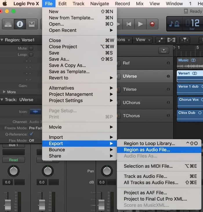Click the metronome note icon in LCD
The image size is (203, 212).
point(174,24)
